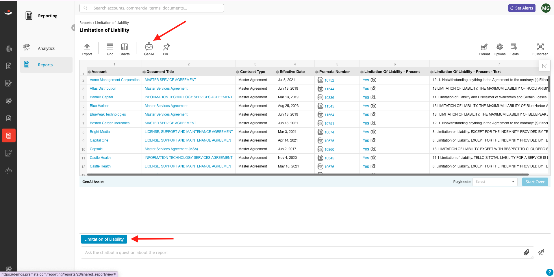Go to Reports breadcrumb
Screen dimensions: 554x277
click(x=86, y=23)
